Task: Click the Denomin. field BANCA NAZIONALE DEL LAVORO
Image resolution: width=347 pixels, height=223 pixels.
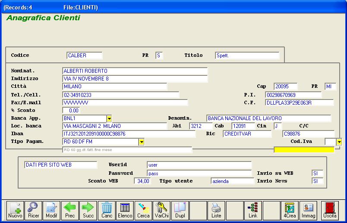Action: tap(268, 118)
